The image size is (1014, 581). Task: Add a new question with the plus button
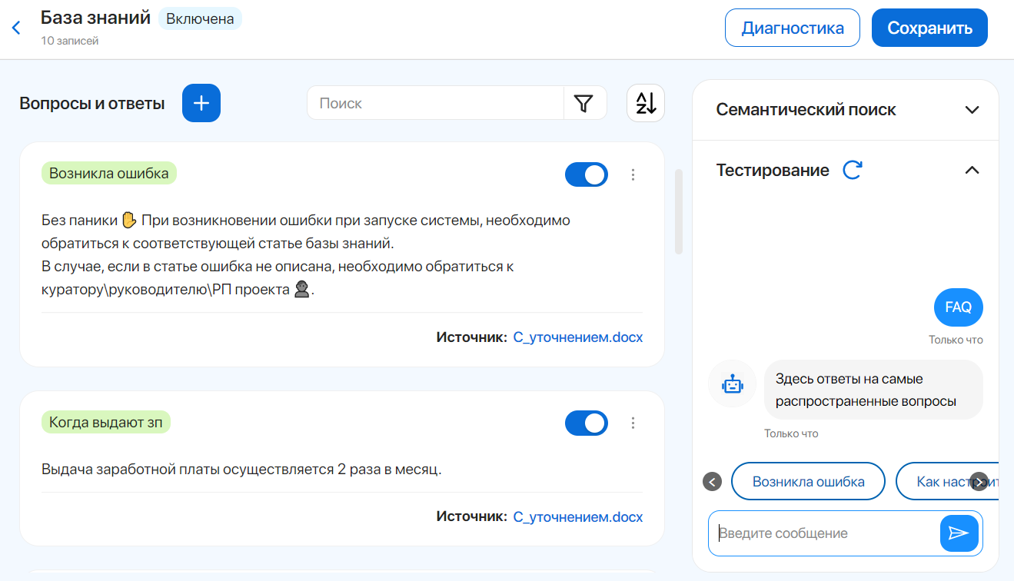pyautogui.click(x=201, y=103)
